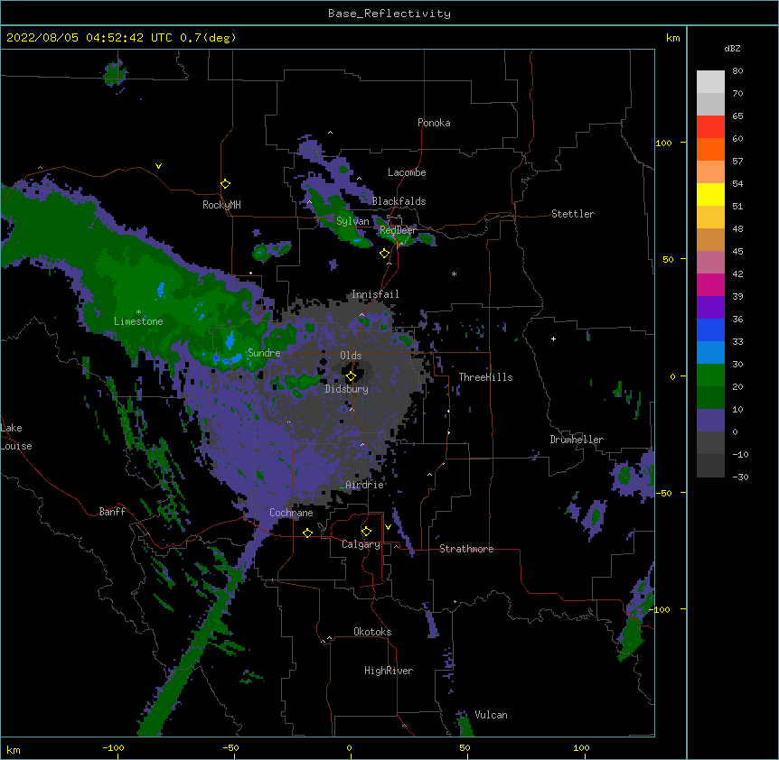Click the white asterisk above Limestone label
The image size is (779, 760).
coord(138,312)
